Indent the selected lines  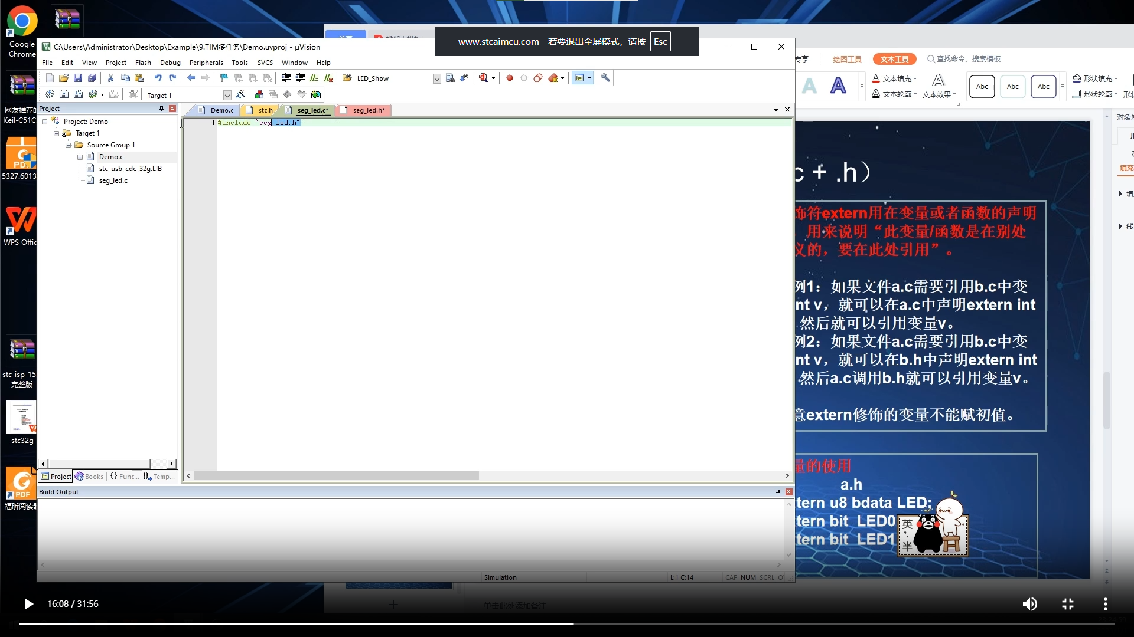[x=286, y=78]
